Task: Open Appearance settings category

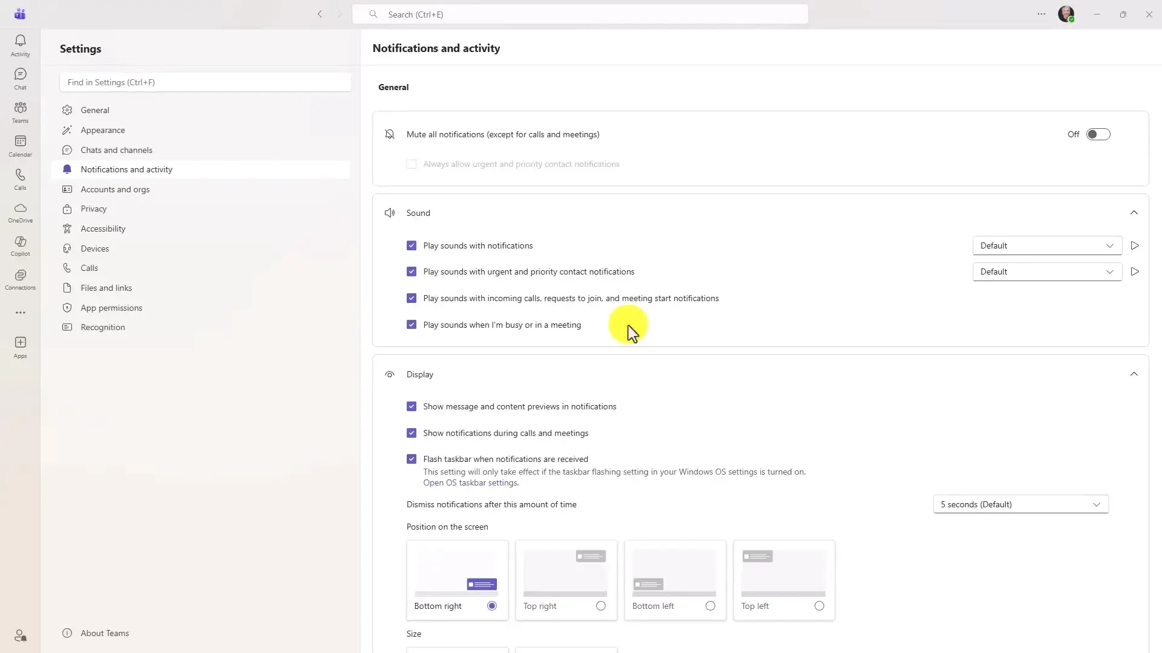Action: [x=200, y=130]
